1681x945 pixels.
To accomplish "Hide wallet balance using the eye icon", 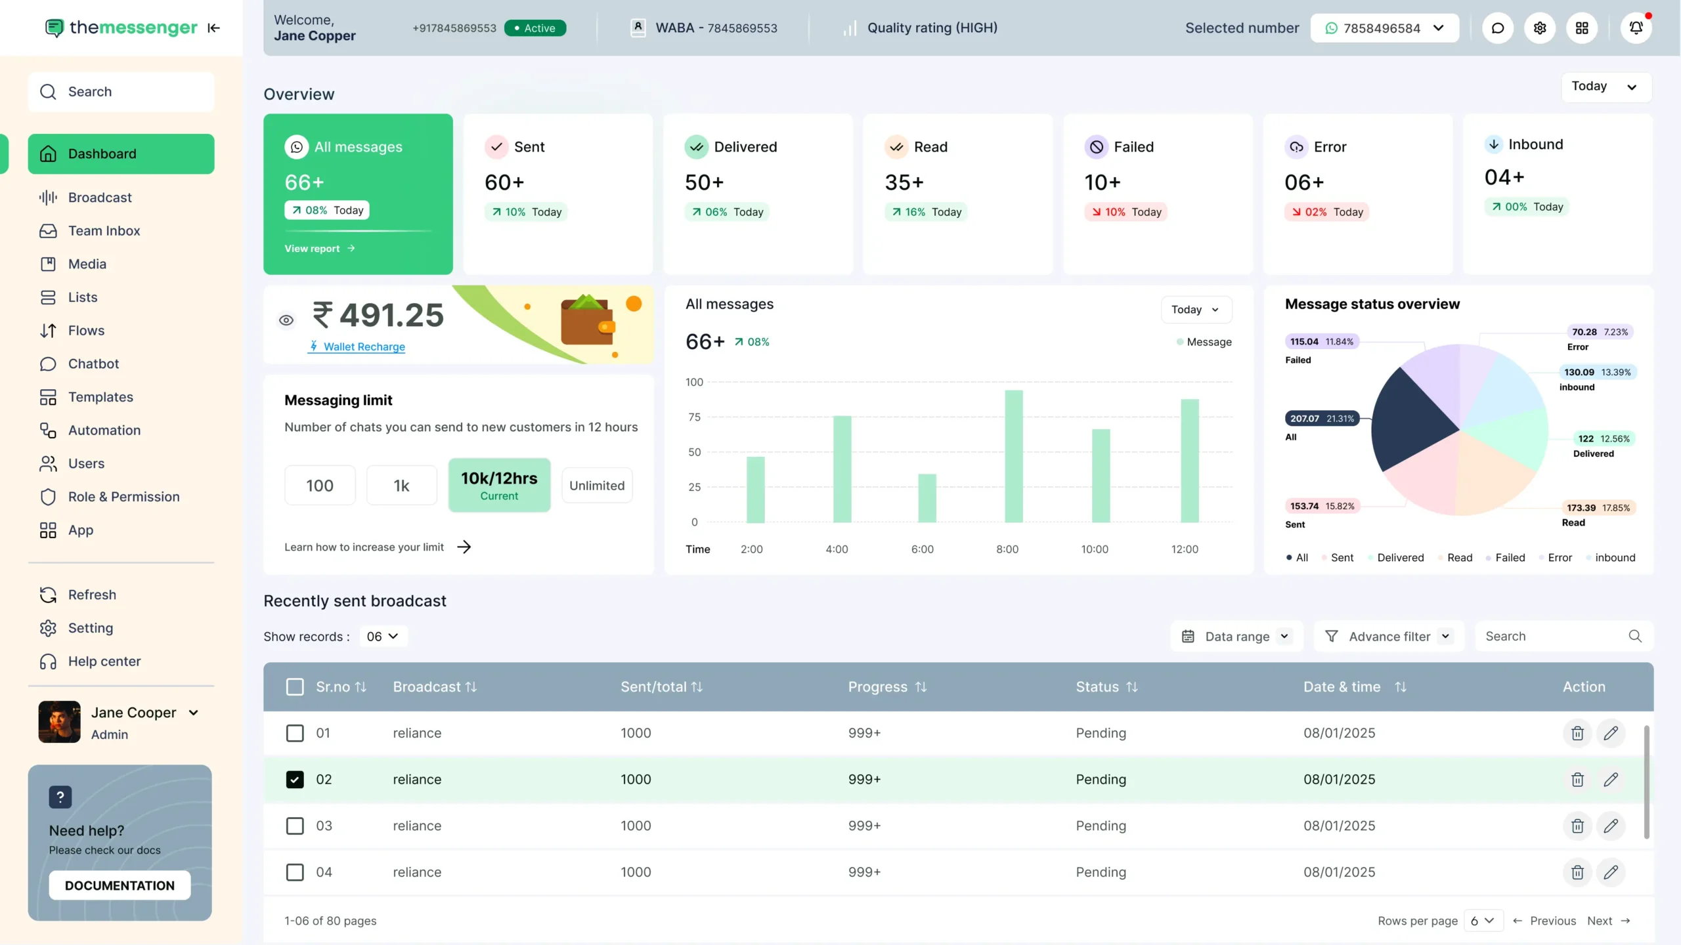I will 286,320.
